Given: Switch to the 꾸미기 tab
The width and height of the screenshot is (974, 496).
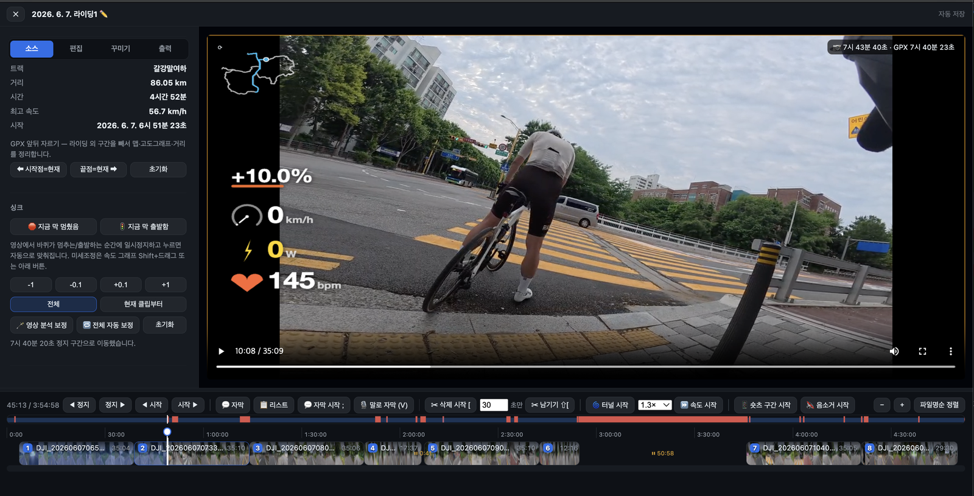Looking at the screenshot, I should [x=121, y=49].
